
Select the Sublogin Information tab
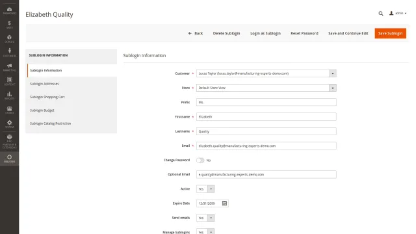pyautogui.click(x=72, y=70)
